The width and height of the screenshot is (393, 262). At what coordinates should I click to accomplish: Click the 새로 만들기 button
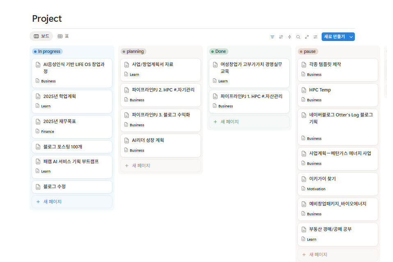pyautogui.click(x=334, y=37)
